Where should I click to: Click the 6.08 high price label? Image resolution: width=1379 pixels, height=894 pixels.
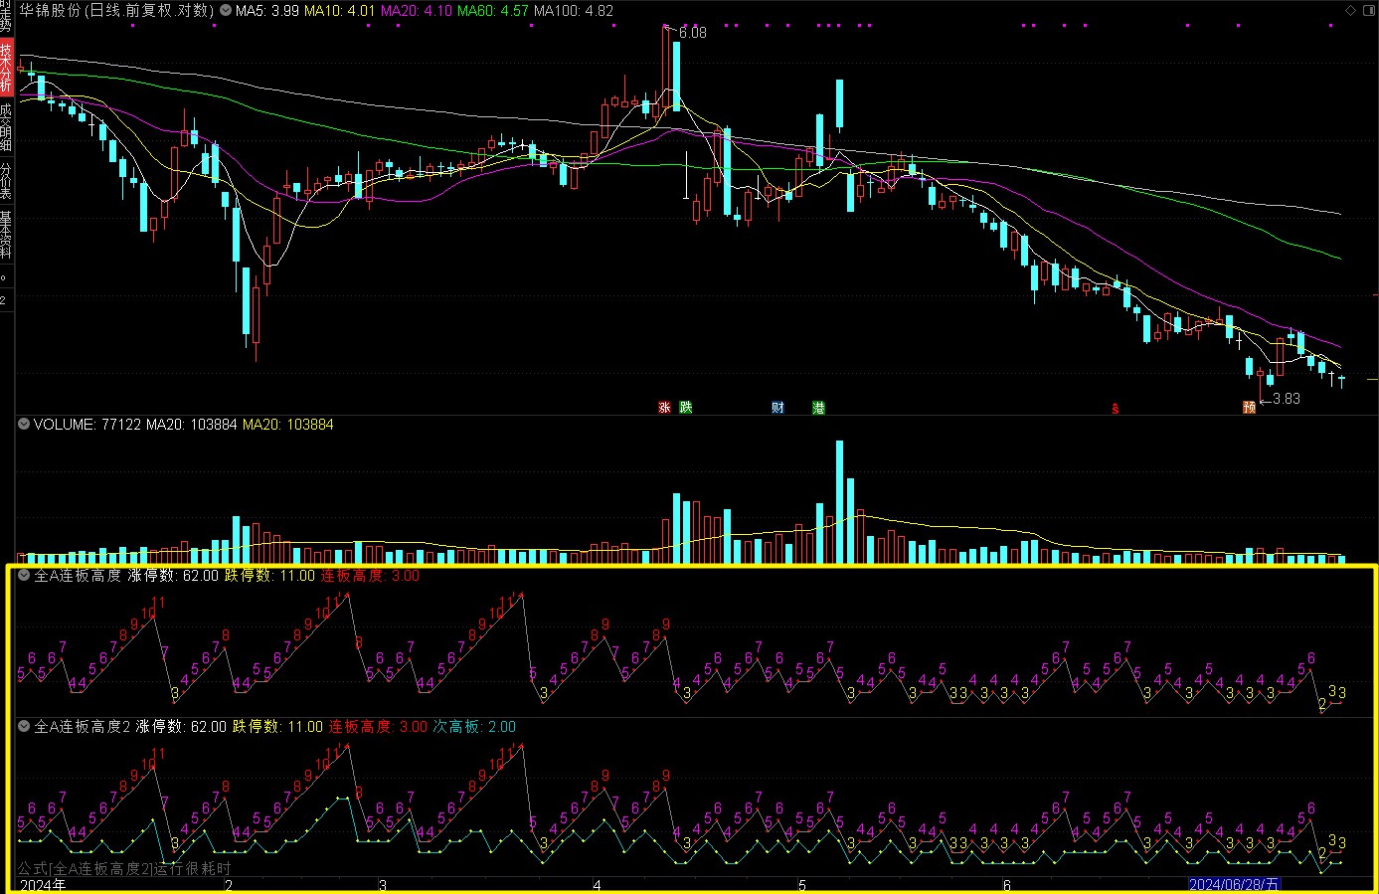[692, 33]
